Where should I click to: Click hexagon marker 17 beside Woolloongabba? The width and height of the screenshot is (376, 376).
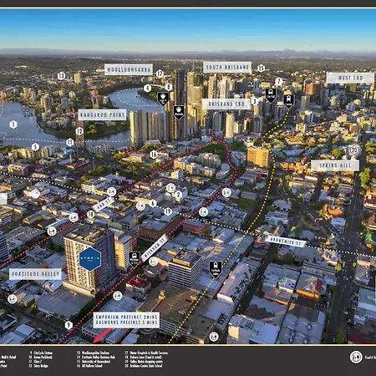click(160, 74)
